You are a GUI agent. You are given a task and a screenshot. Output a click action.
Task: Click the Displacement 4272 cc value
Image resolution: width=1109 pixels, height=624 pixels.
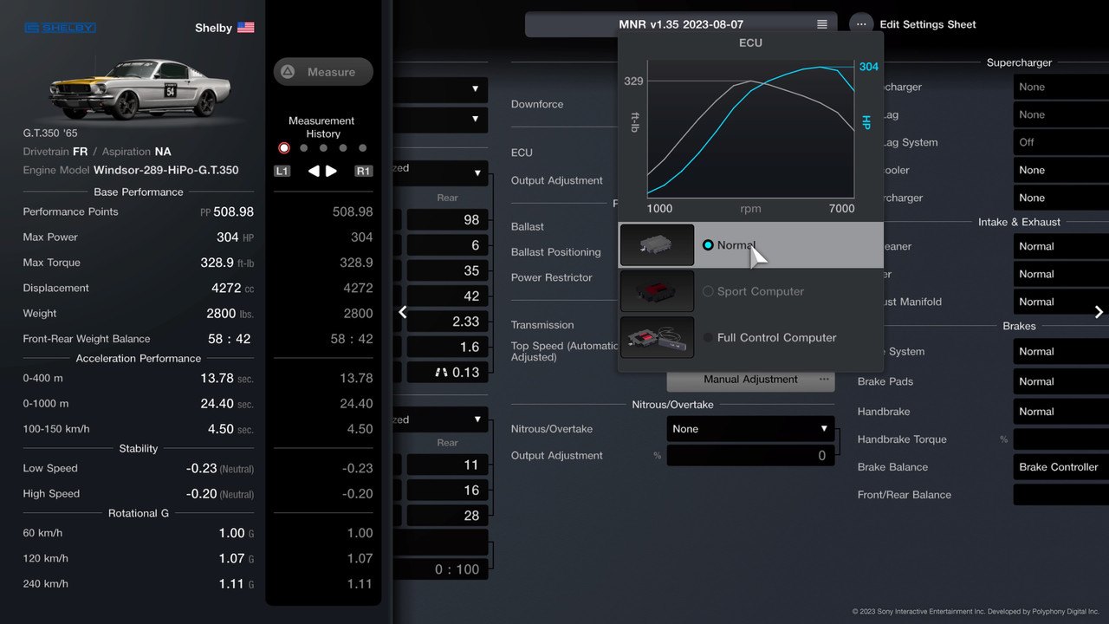point(226,288)
